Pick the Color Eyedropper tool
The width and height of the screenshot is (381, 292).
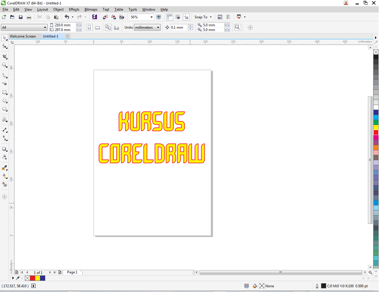(x=4, y=168)
